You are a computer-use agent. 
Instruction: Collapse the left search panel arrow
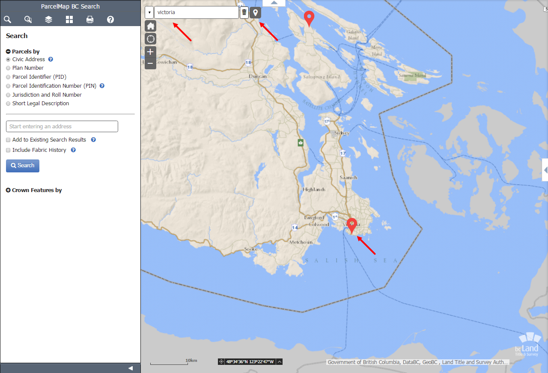point(131,368)
